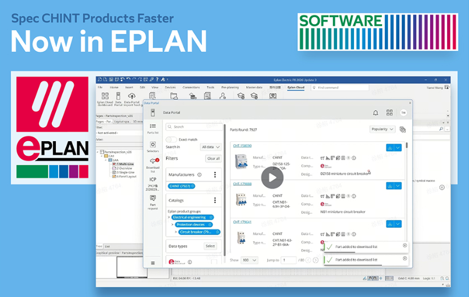469x297 pixels.
Task: Play the video with the center play button
Action: 272,178
